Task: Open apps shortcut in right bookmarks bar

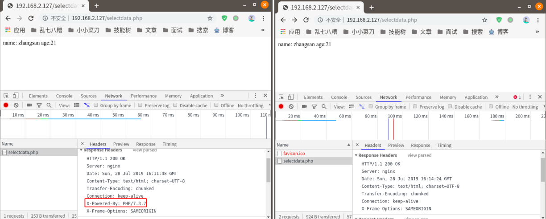Action: [290, 32]
